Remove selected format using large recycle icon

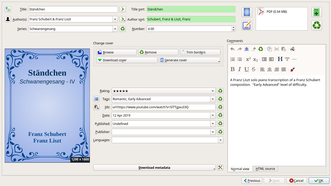click(317, 25)
